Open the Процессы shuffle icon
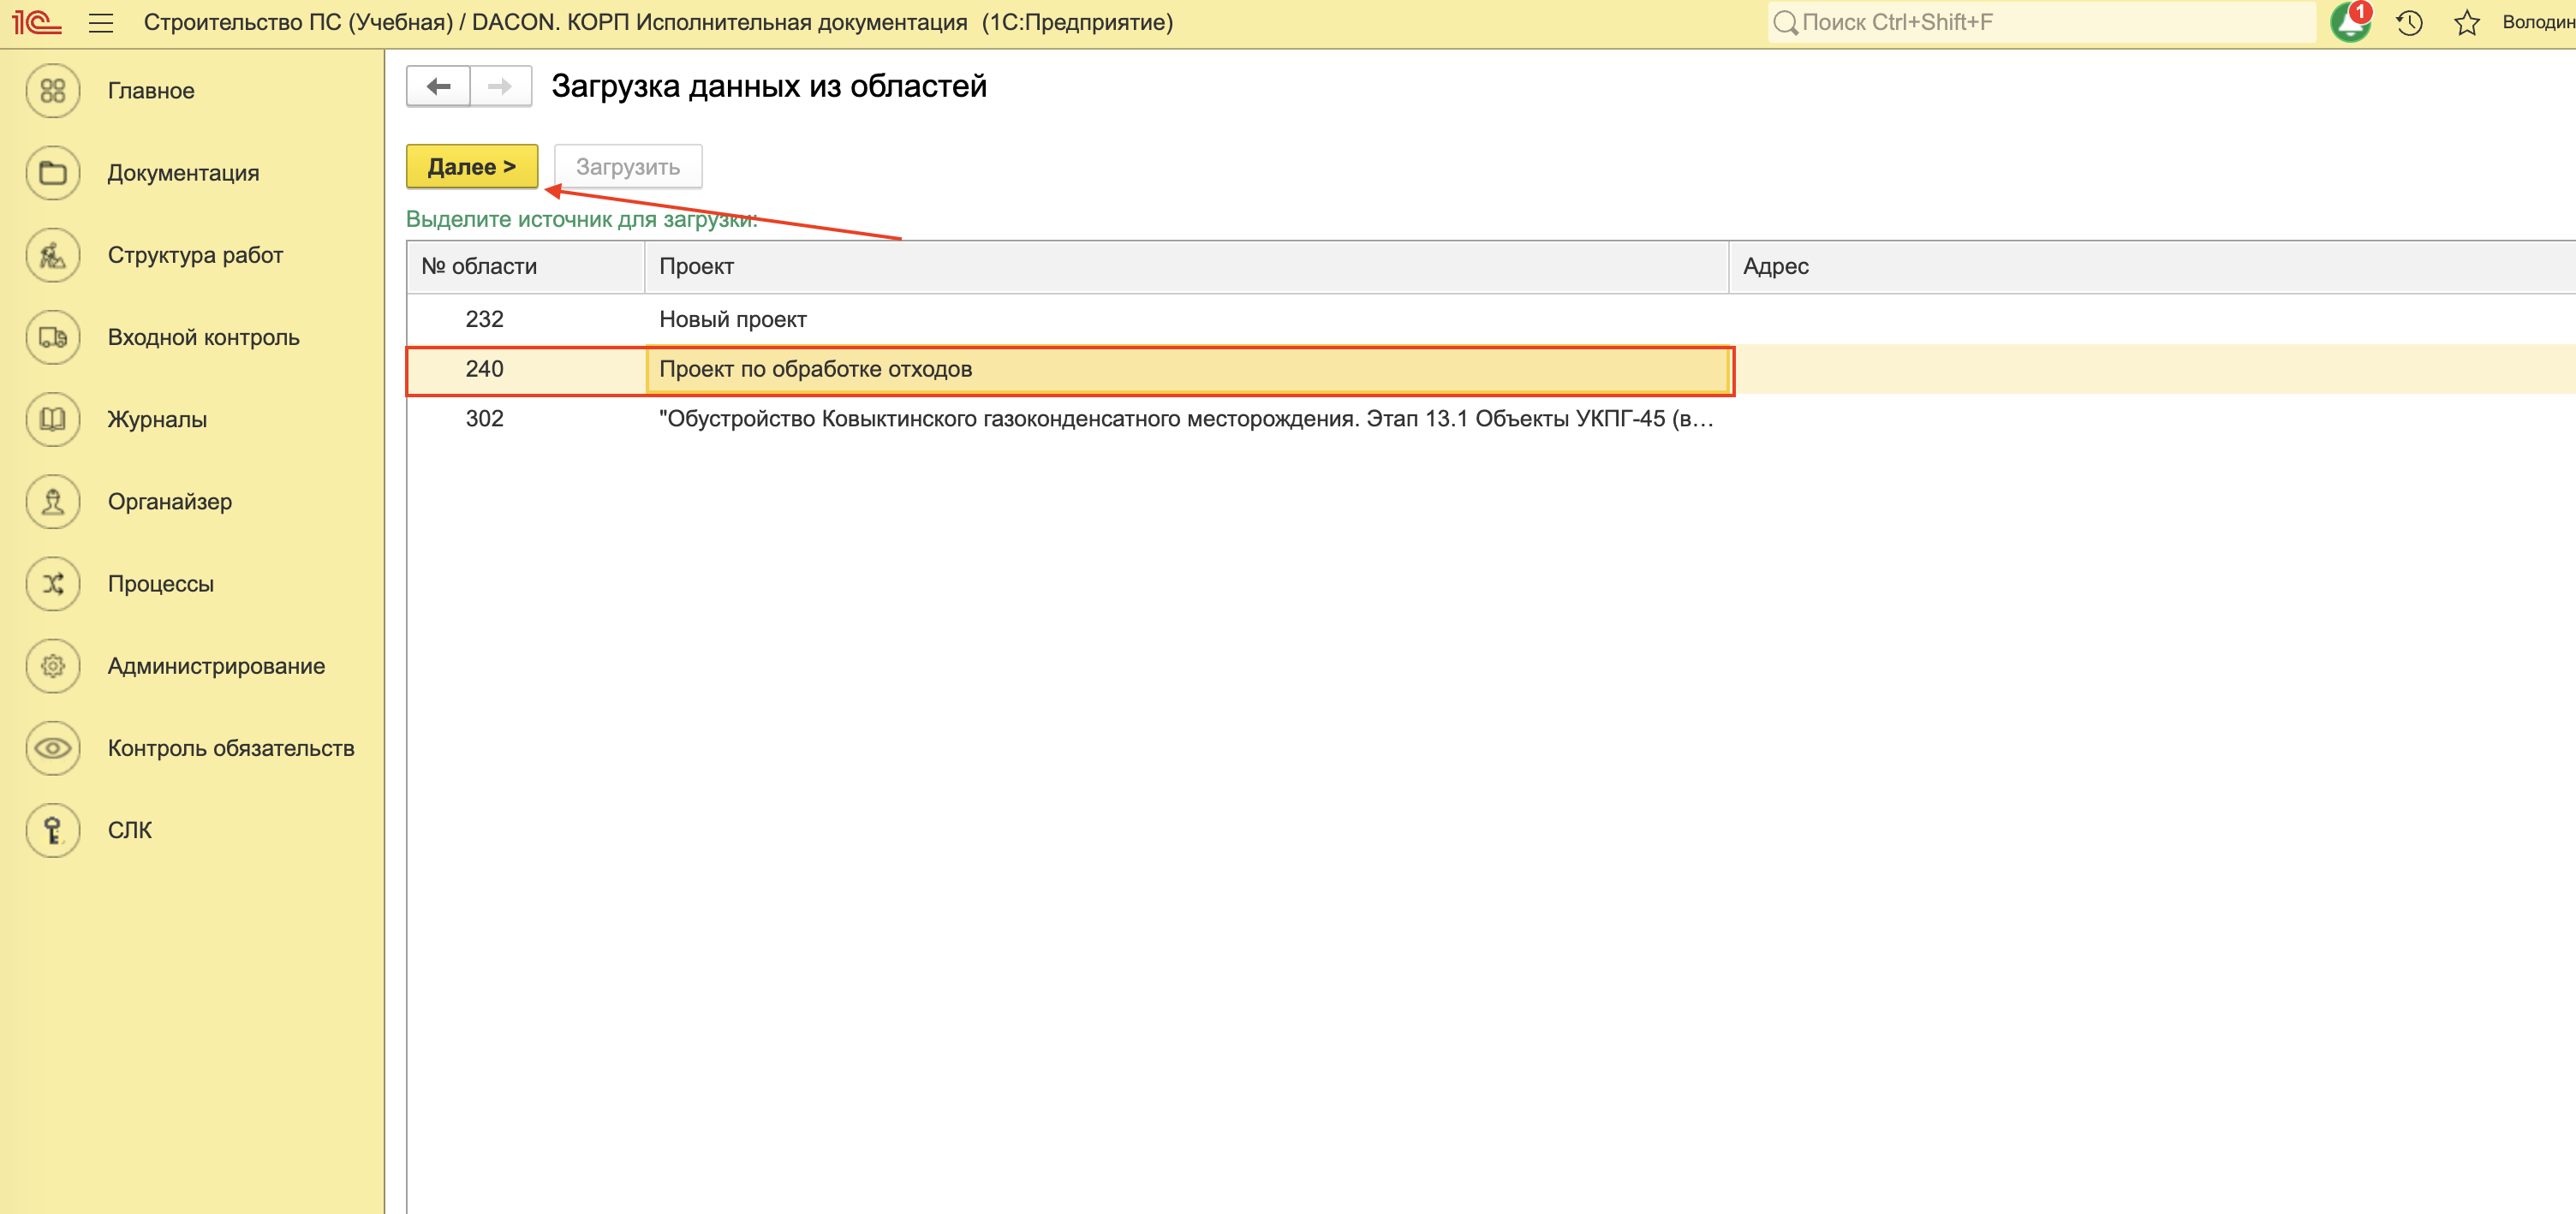The height and width of the screenshot is (1214, 2576). point(52,584)
